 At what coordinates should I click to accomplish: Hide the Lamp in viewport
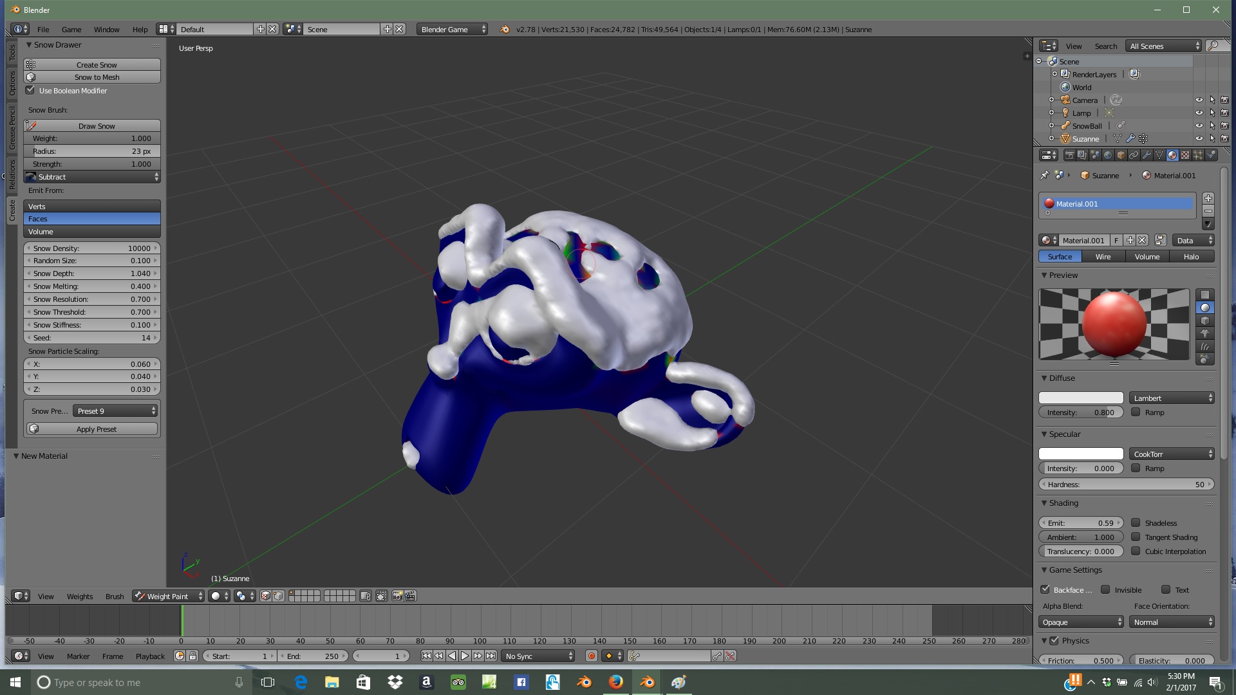click(1199, 113)
